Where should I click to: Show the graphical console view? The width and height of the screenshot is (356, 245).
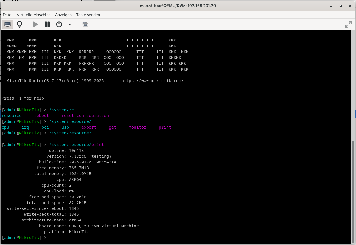[7, 24]
